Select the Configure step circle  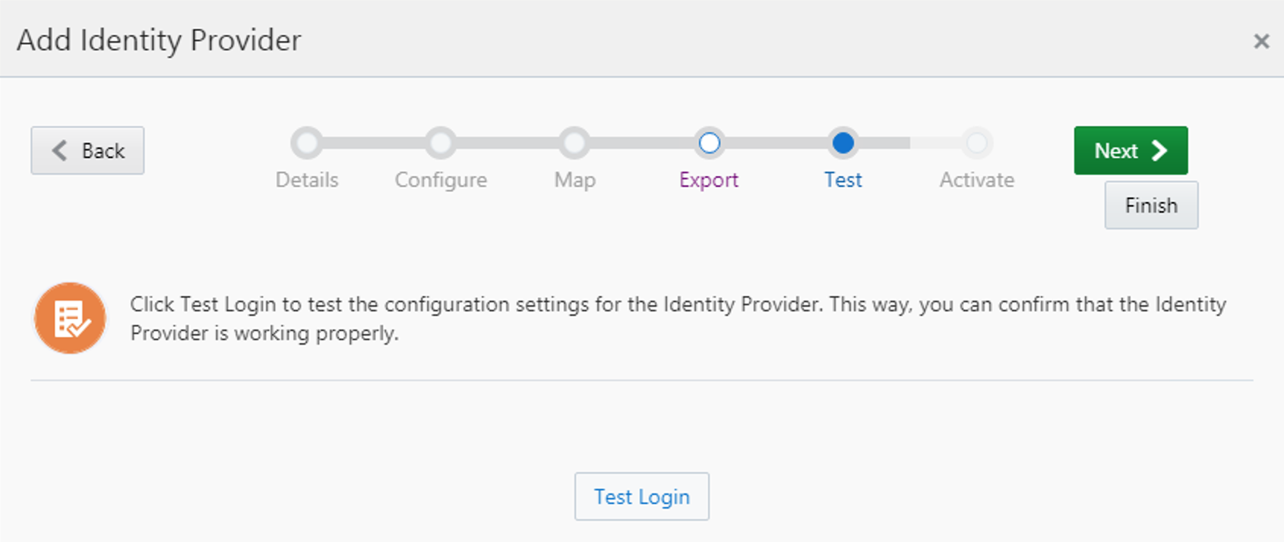441,143
